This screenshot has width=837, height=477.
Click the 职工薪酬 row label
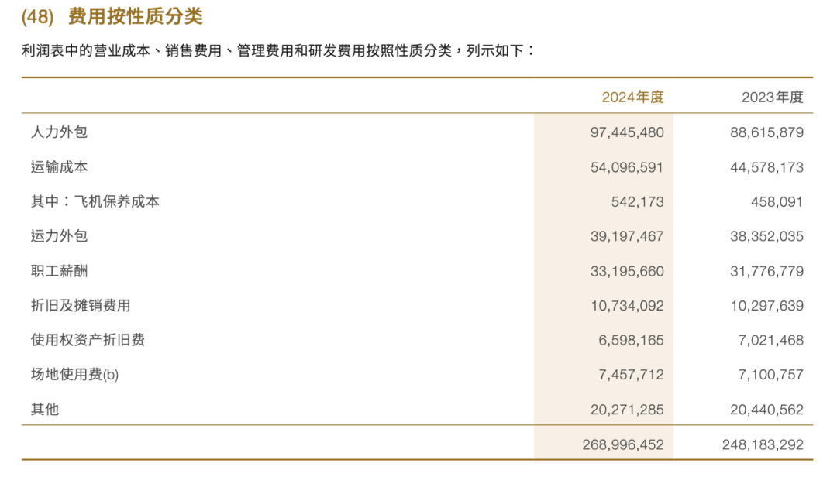(x=60, y=271)
